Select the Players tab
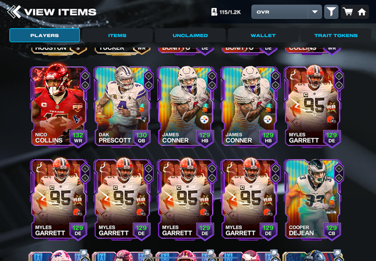Image resolution: width=376 pixels, height=261 pixels. [x=44, y=36]
